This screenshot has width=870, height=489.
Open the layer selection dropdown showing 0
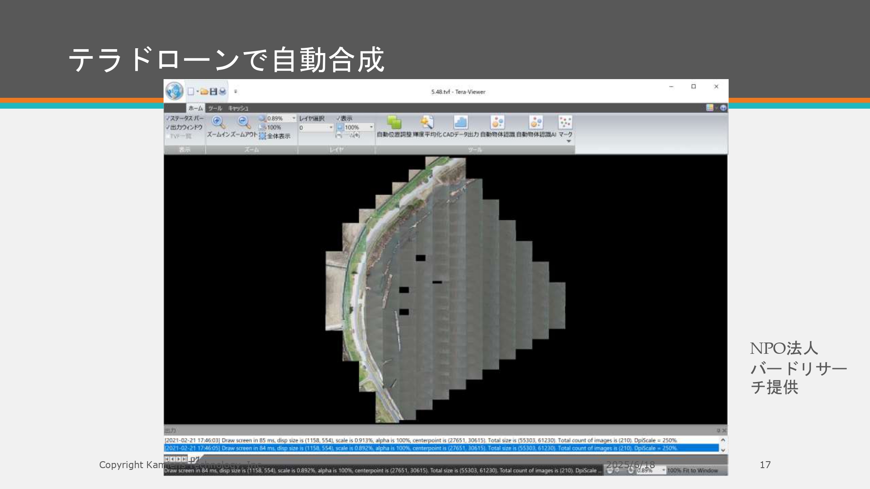pyautogui.click(x=331, y=128)
